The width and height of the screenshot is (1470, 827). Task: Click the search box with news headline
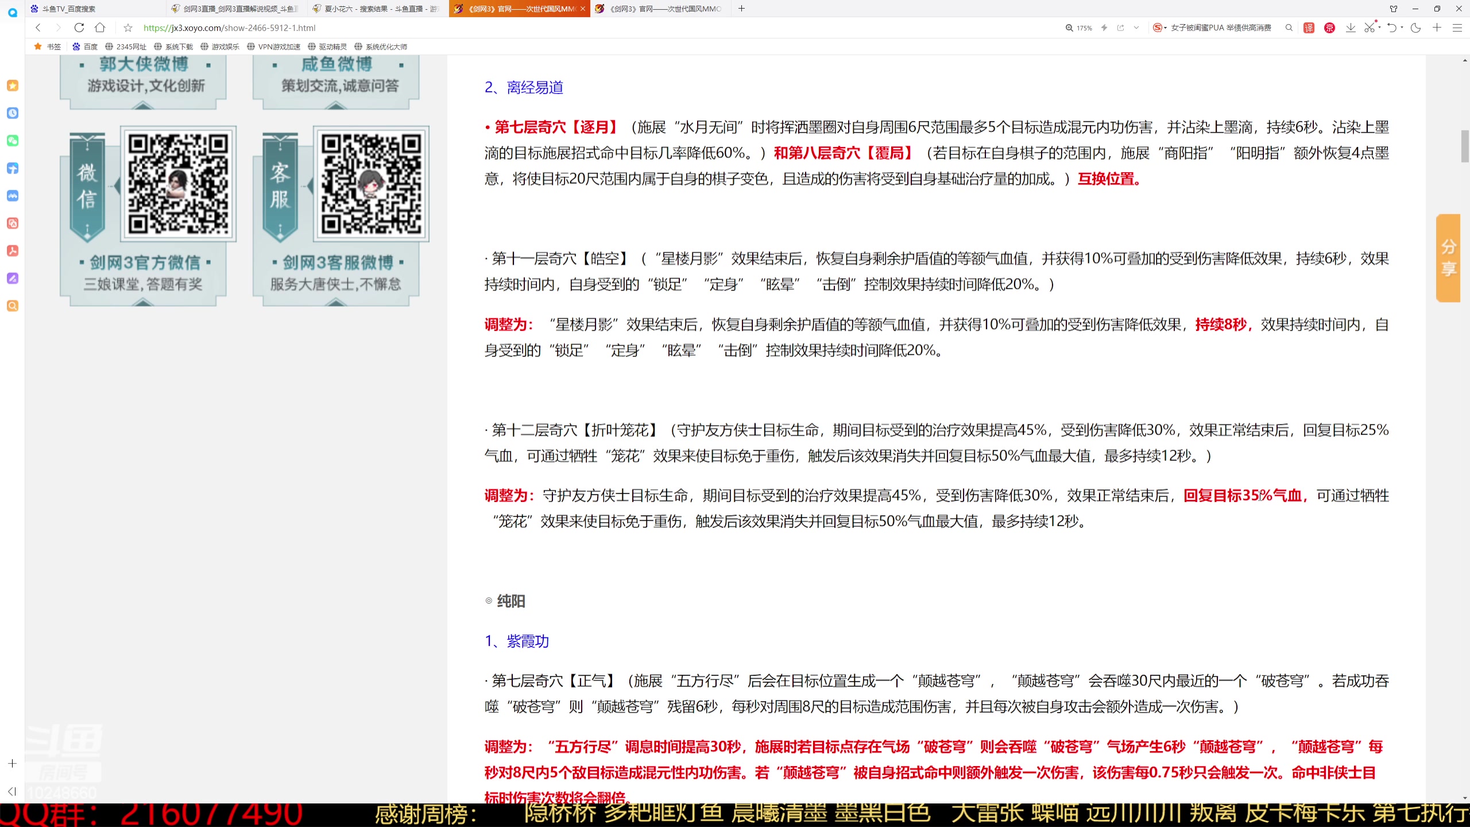tap(1221, 28)
